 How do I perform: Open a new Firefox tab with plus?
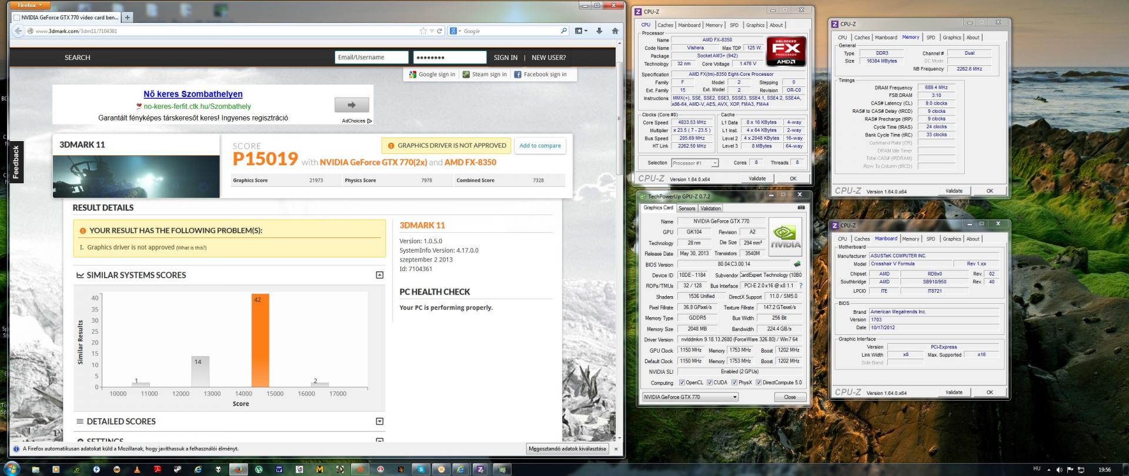click(127, 18)
